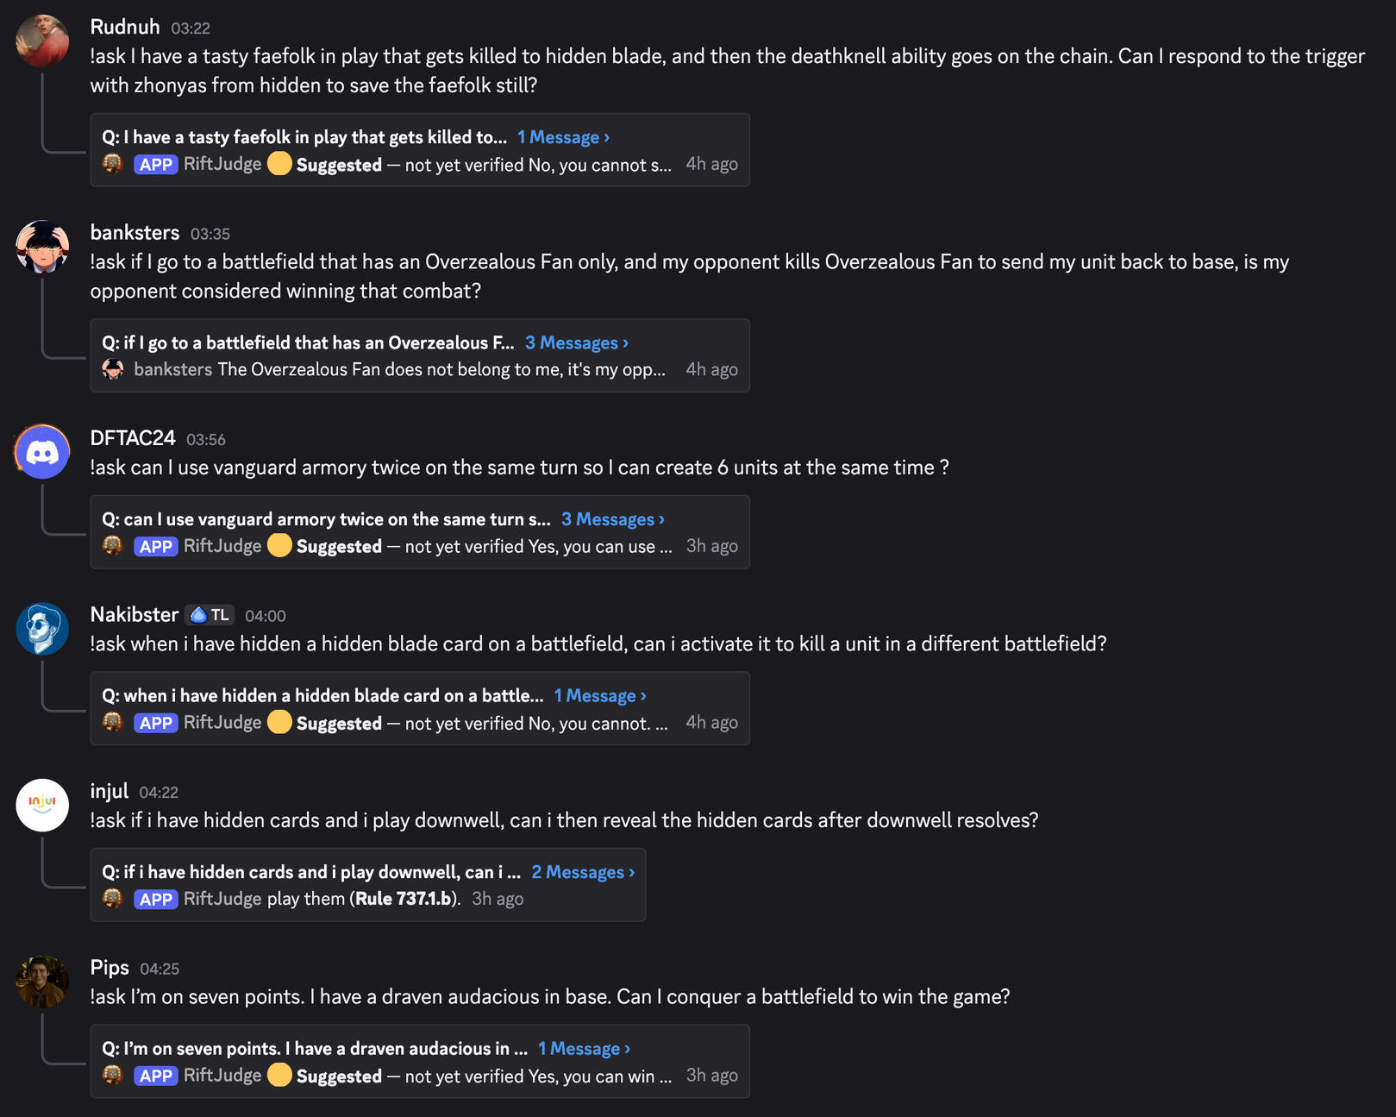Click Pips' profile avatar
Image resolution: width=1396 pixels, height=1117 pixels.
pos(42,982)
